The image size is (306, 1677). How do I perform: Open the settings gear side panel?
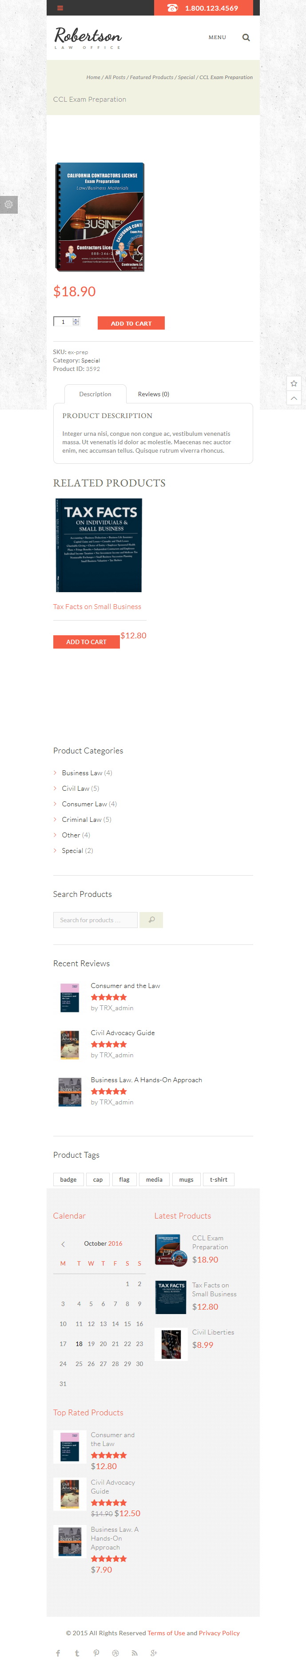8,204
